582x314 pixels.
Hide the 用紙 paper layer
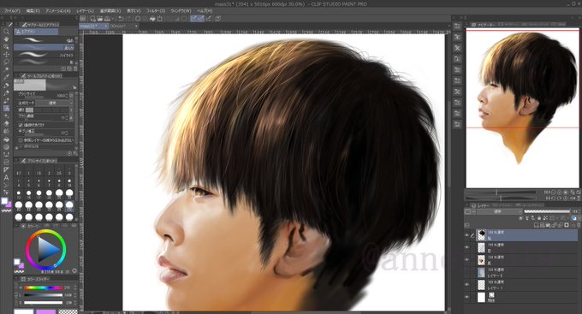tap(467, 297)
